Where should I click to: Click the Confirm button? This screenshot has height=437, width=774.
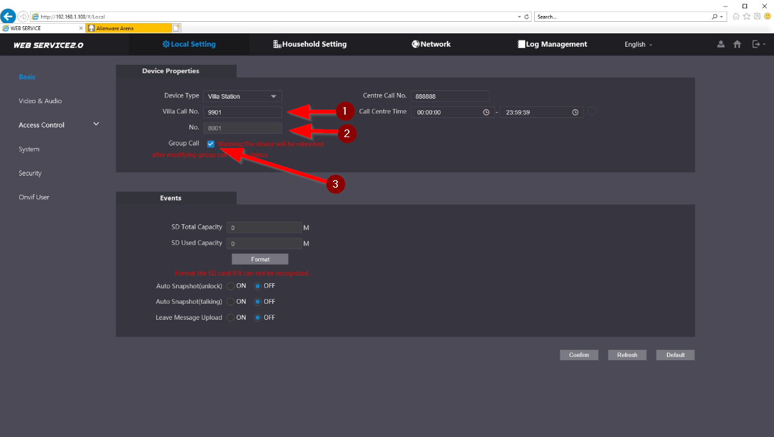[x=579, y=355]
